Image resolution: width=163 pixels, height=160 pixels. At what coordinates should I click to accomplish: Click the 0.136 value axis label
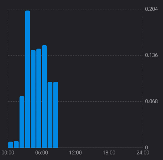click(151, 55)
